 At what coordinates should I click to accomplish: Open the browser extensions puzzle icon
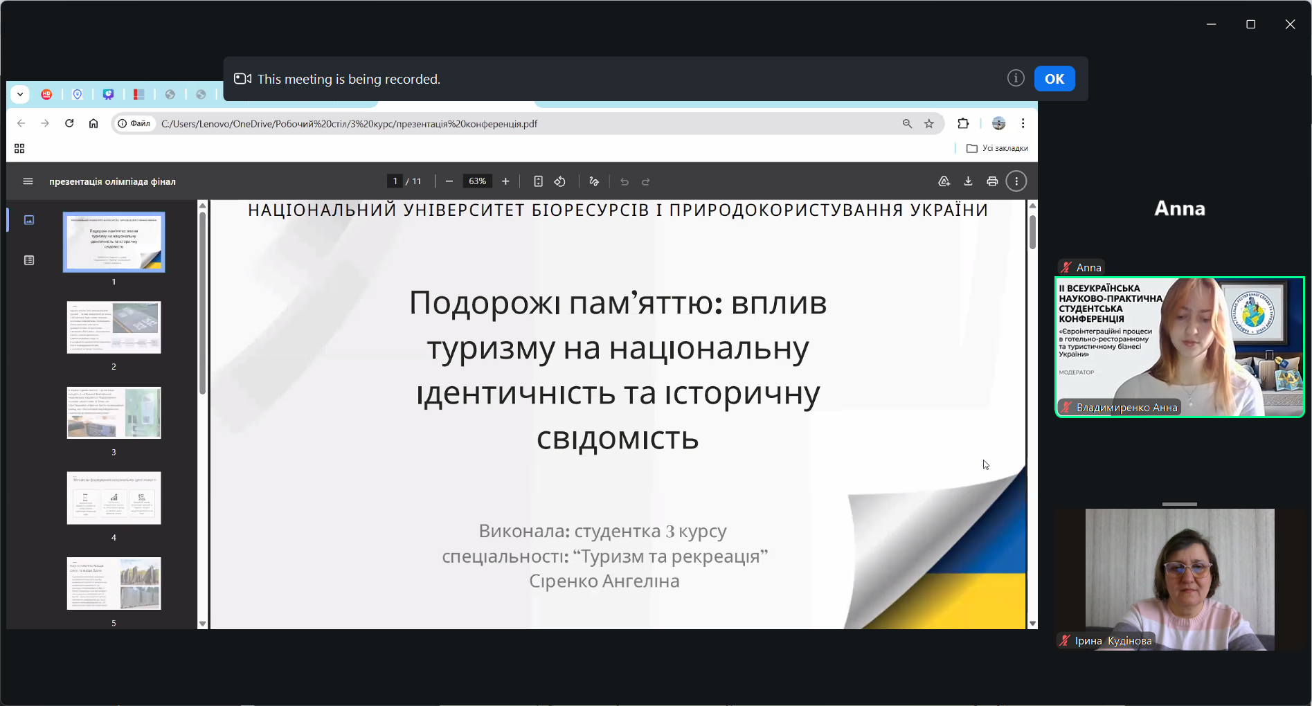[963, 124]
